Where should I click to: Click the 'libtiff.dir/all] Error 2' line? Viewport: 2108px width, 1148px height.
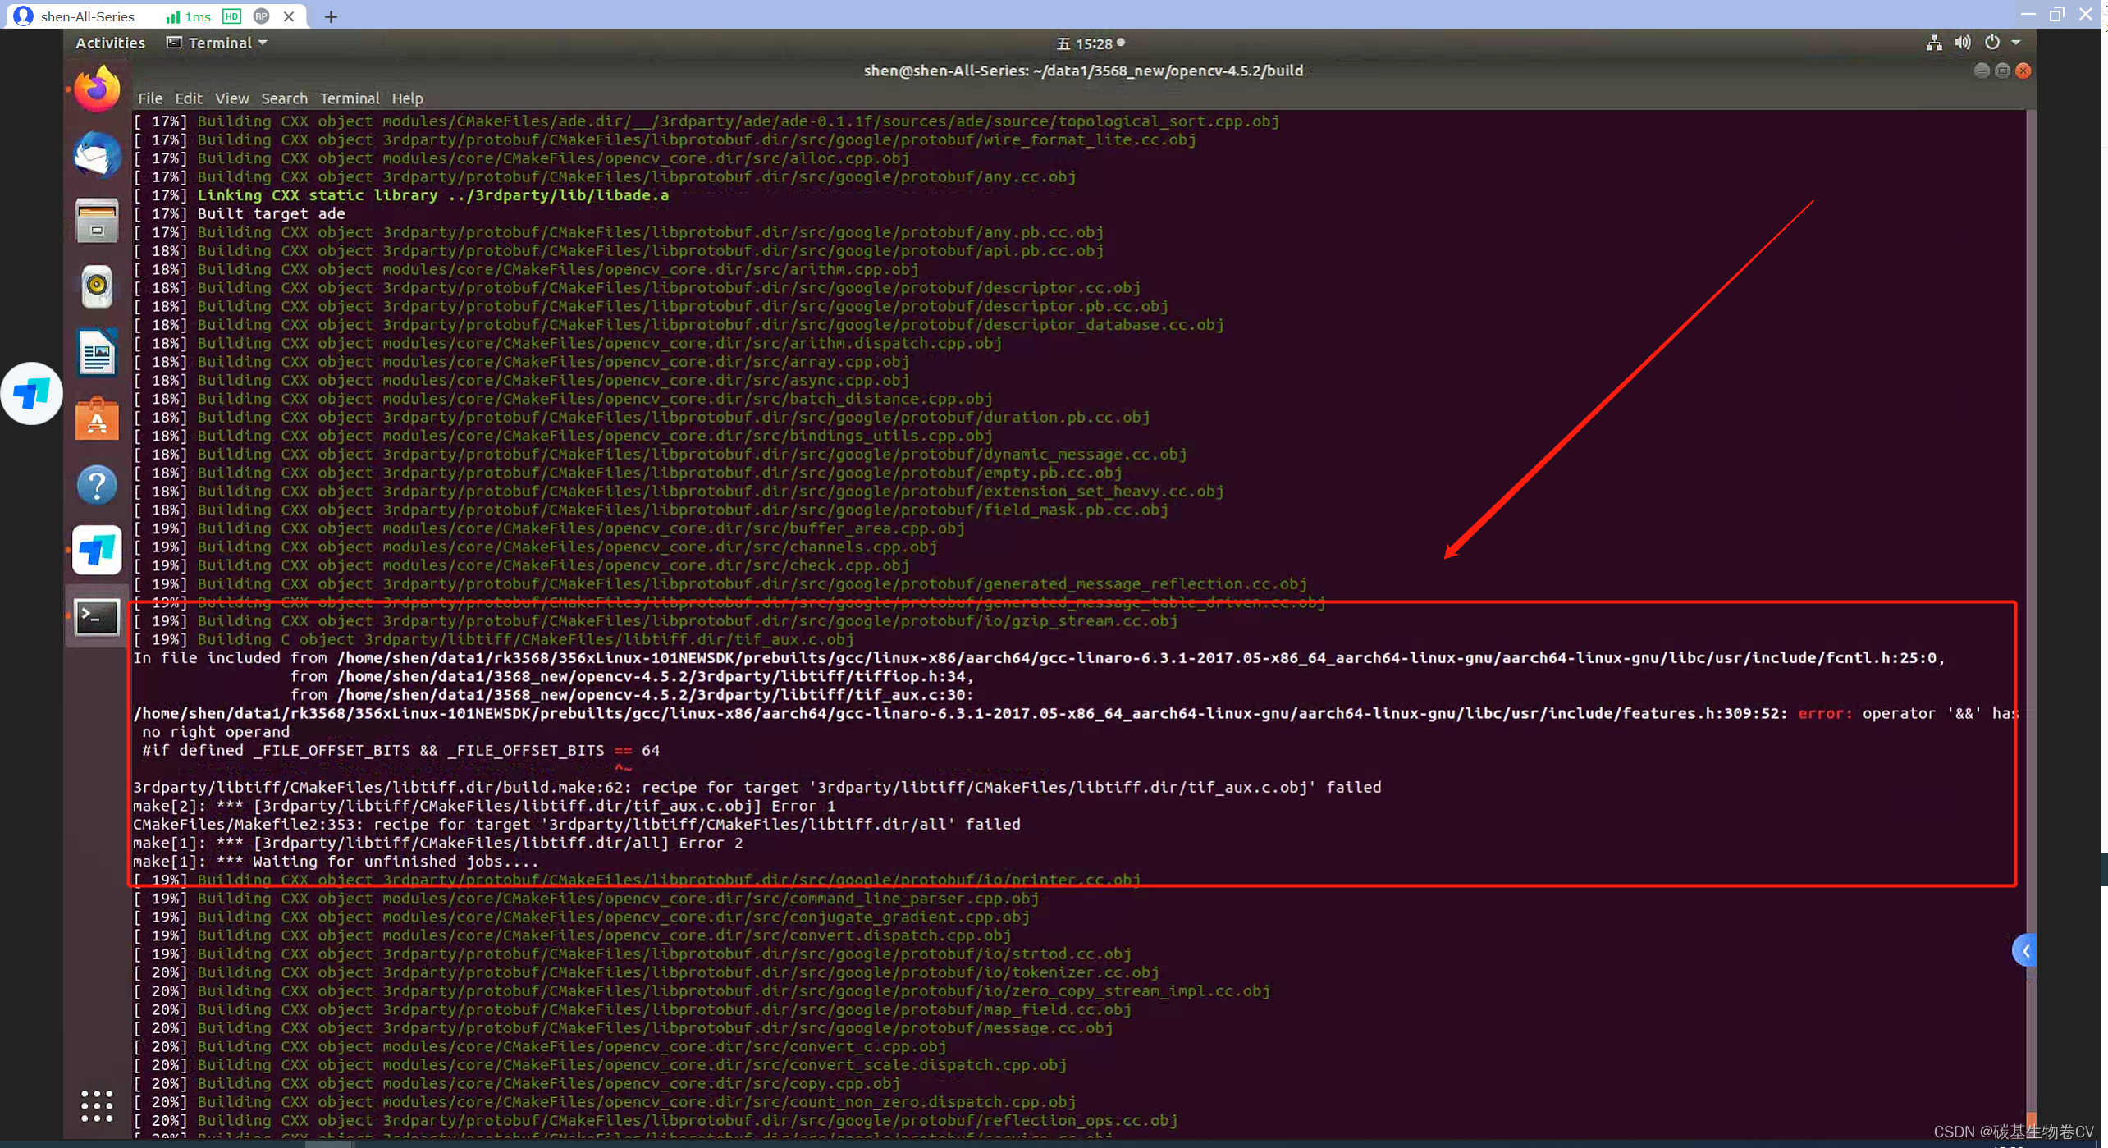coord(438,843)
